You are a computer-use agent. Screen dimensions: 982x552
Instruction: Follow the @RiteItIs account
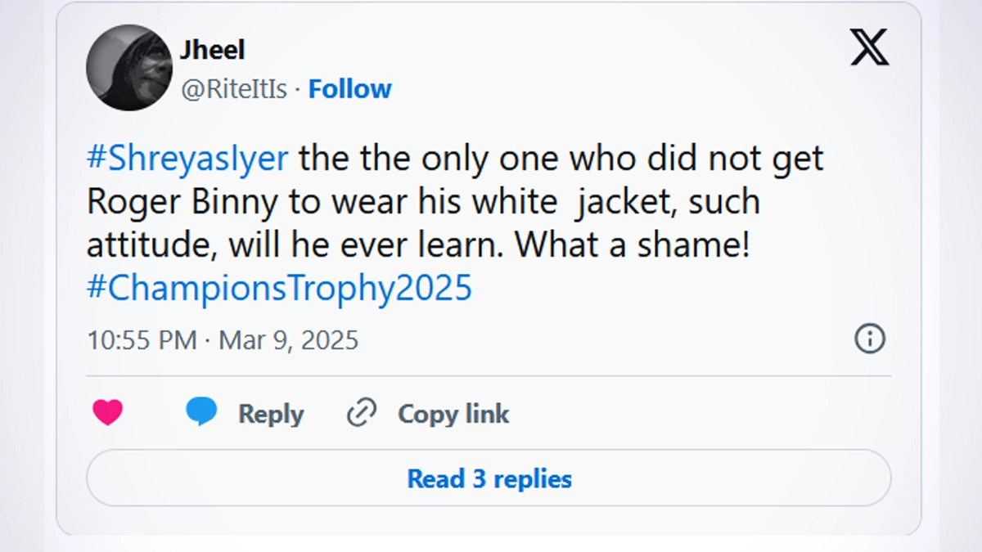(x=349, y=88)
